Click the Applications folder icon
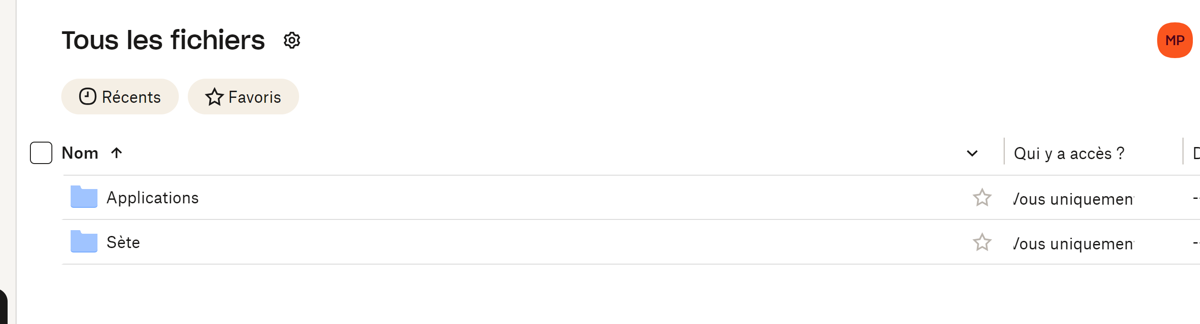Screen dimensions: 1200x324 click(x=84, y=197)
